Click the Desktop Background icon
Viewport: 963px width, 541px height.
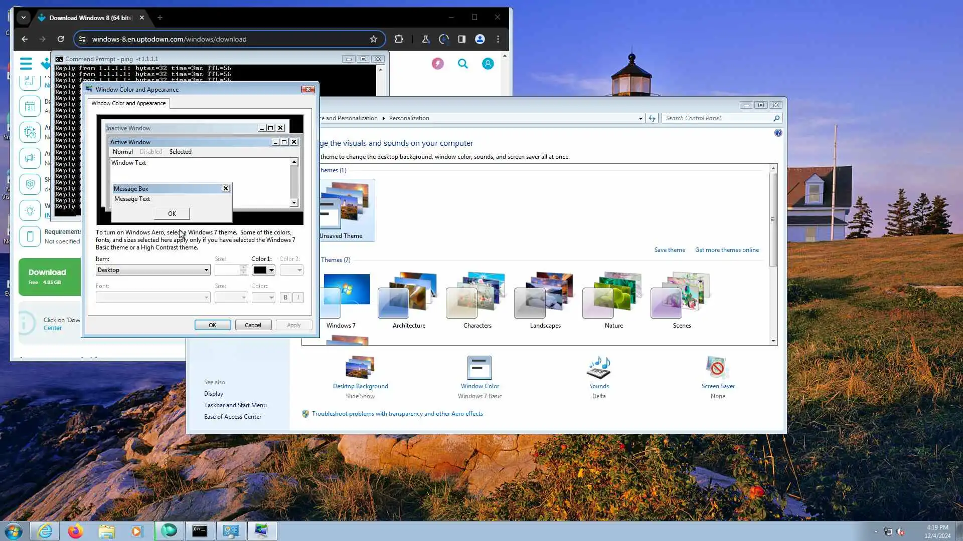pos(360,368)
